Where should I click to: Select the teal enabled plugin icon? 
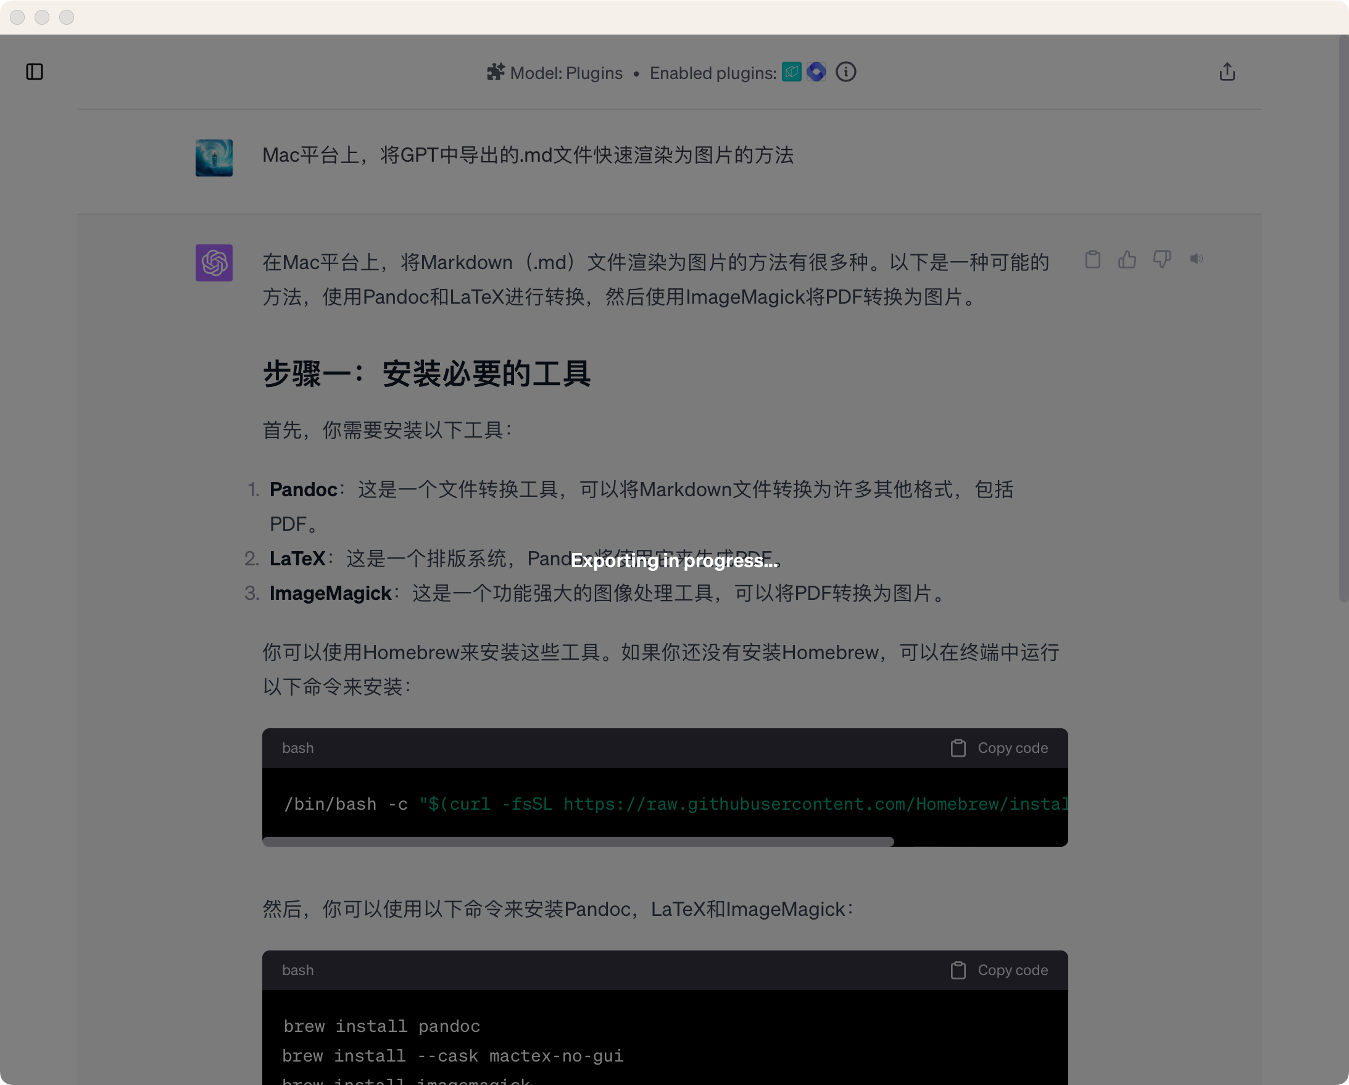pos(792,72)
